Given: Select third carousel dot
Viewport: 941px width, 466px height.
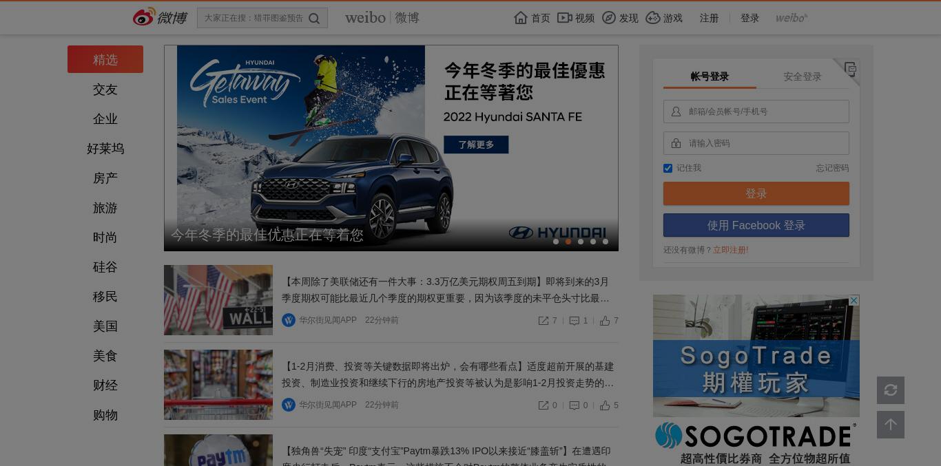Looking at the screenshot, I should pyautogui.click(x=581, y=242).
